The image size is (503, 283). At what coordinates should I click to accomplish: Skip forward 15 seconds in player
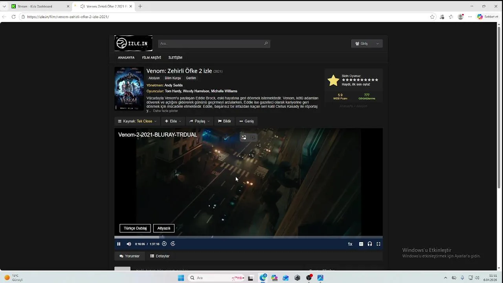coord(173,244)
